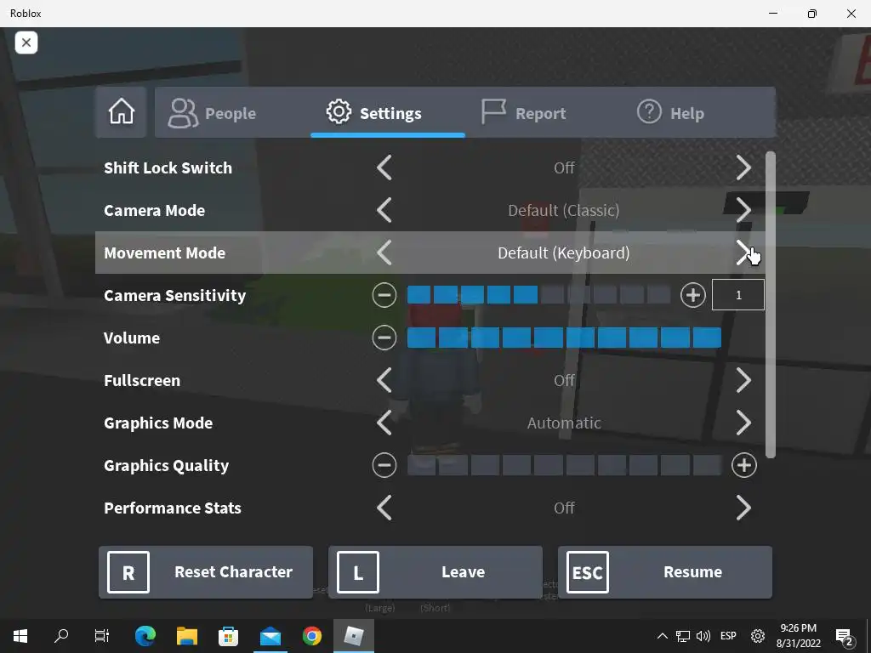The width and height of the screenshot is (871, 653).
Task: Click the taskbar clock showing 9:26 PM
Action: (798, 636)
